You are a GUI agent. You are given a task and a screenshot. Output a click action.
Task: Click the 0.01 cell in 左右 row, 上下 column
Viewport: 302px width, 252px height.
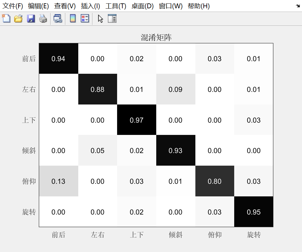(137, 89)
